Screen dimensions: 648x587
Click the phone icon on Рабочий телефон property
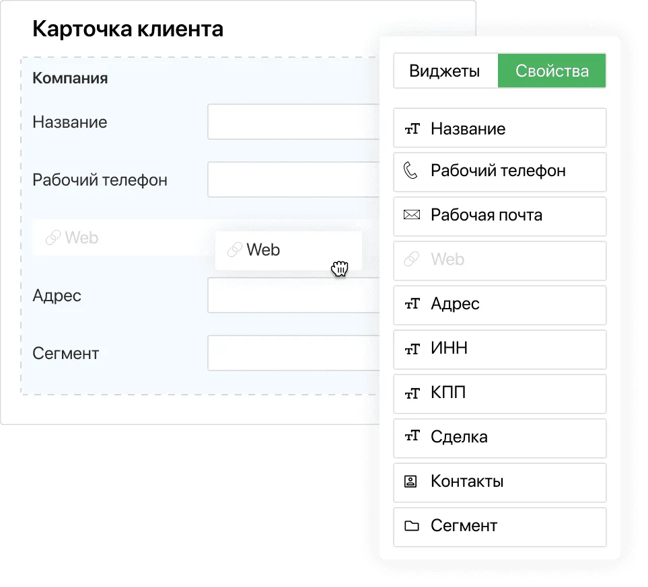coord(412,171)
